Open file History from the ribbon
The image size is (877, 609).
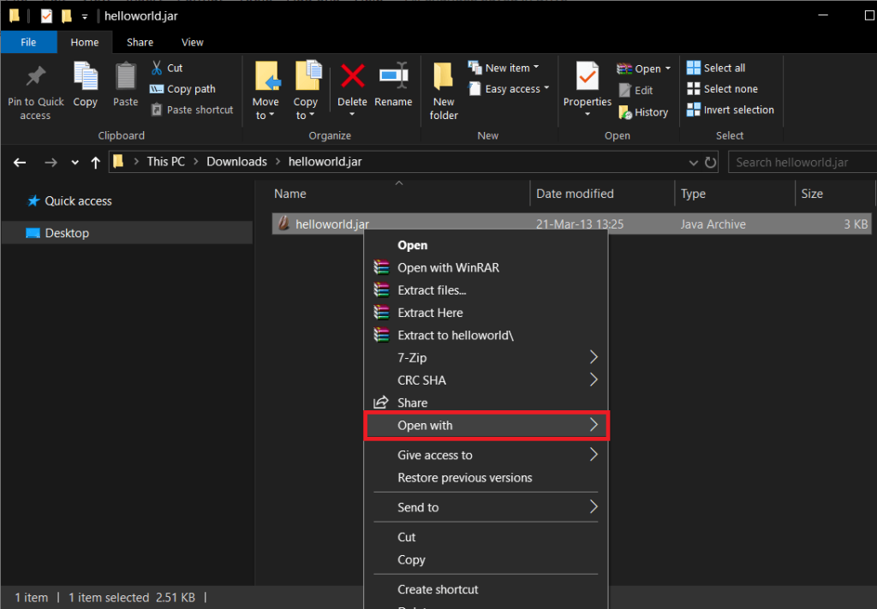pos(643,112)
